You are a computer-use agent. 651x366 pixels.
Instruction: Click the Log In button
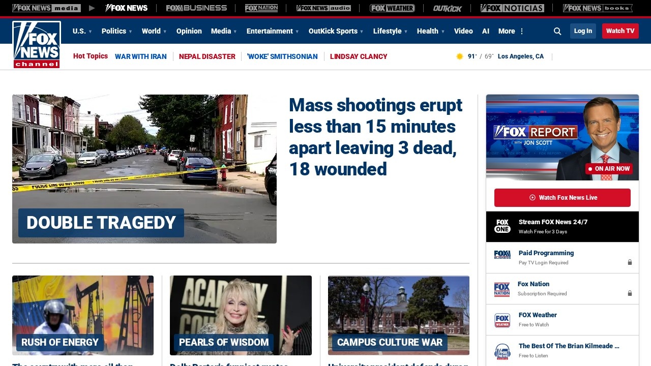tap(583, 31)
